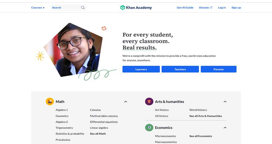272x144 pixels.
Task: Open the Math heading link
Action: 60,102
